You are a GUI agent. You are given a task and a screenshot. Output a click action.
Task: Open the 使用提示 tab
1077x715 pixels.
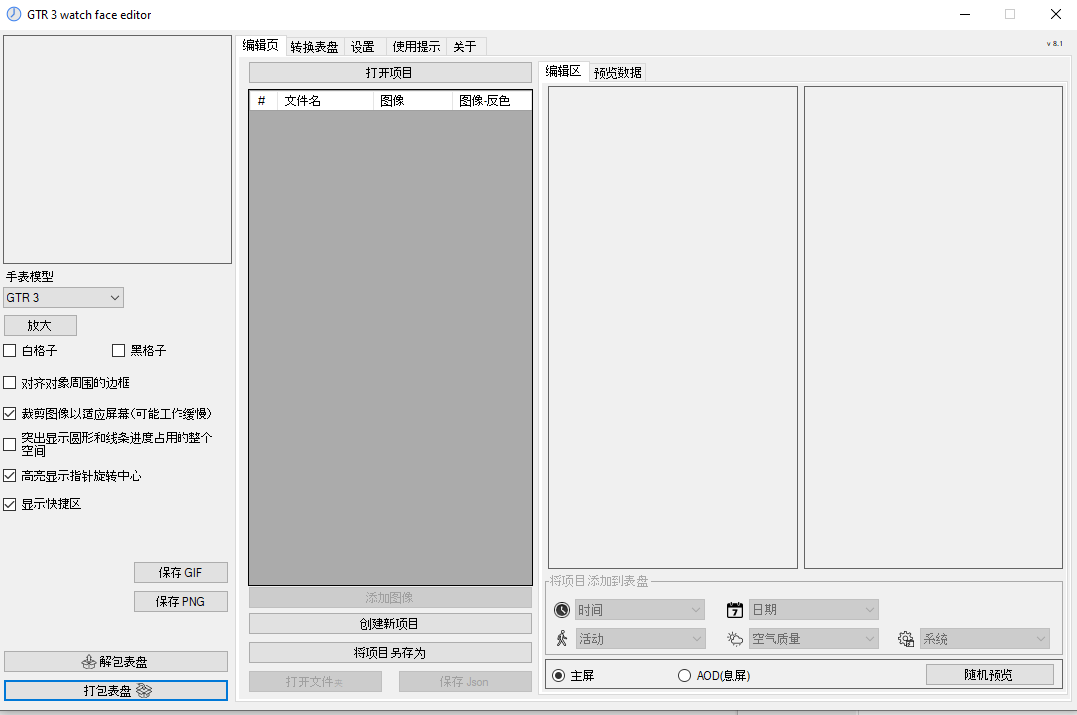point(416,47)
